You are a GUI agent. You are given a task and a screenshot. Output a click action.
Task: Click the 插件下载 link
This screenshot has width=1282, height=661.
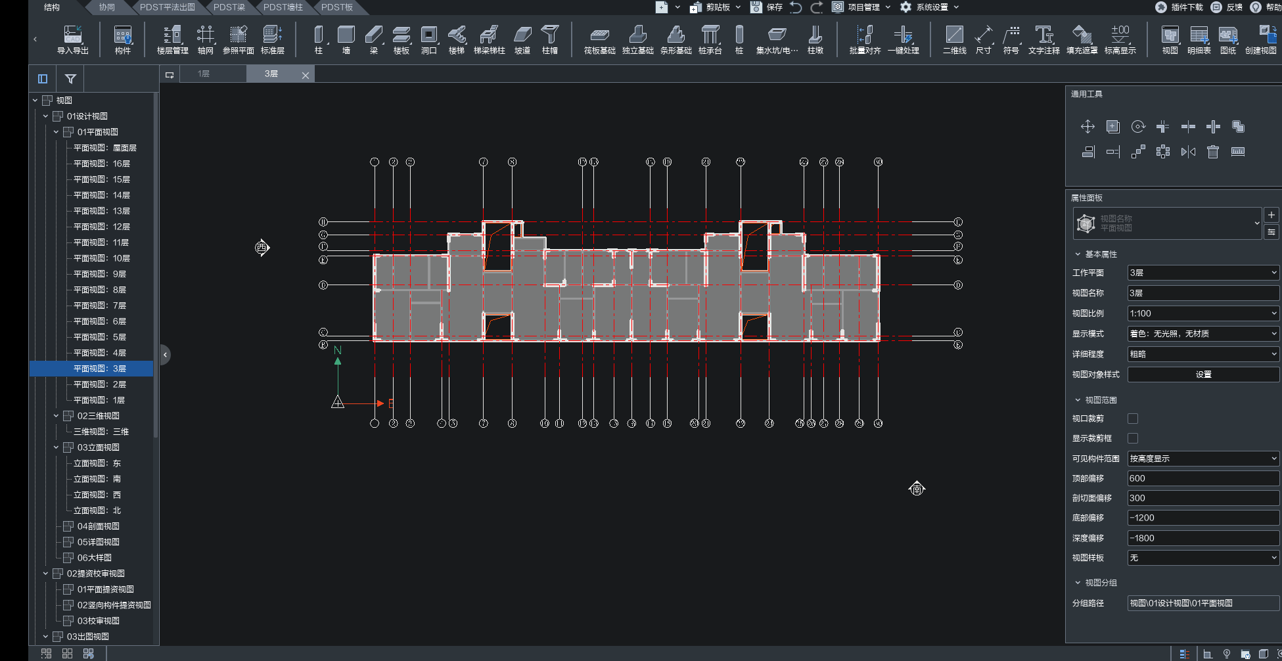tap(1179, 7)
